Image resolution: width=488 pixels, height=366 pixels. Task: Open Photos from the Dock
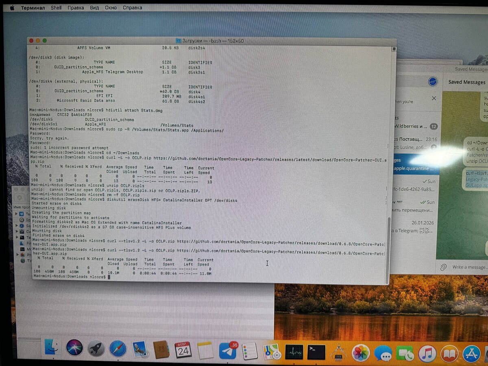(361, 353)
